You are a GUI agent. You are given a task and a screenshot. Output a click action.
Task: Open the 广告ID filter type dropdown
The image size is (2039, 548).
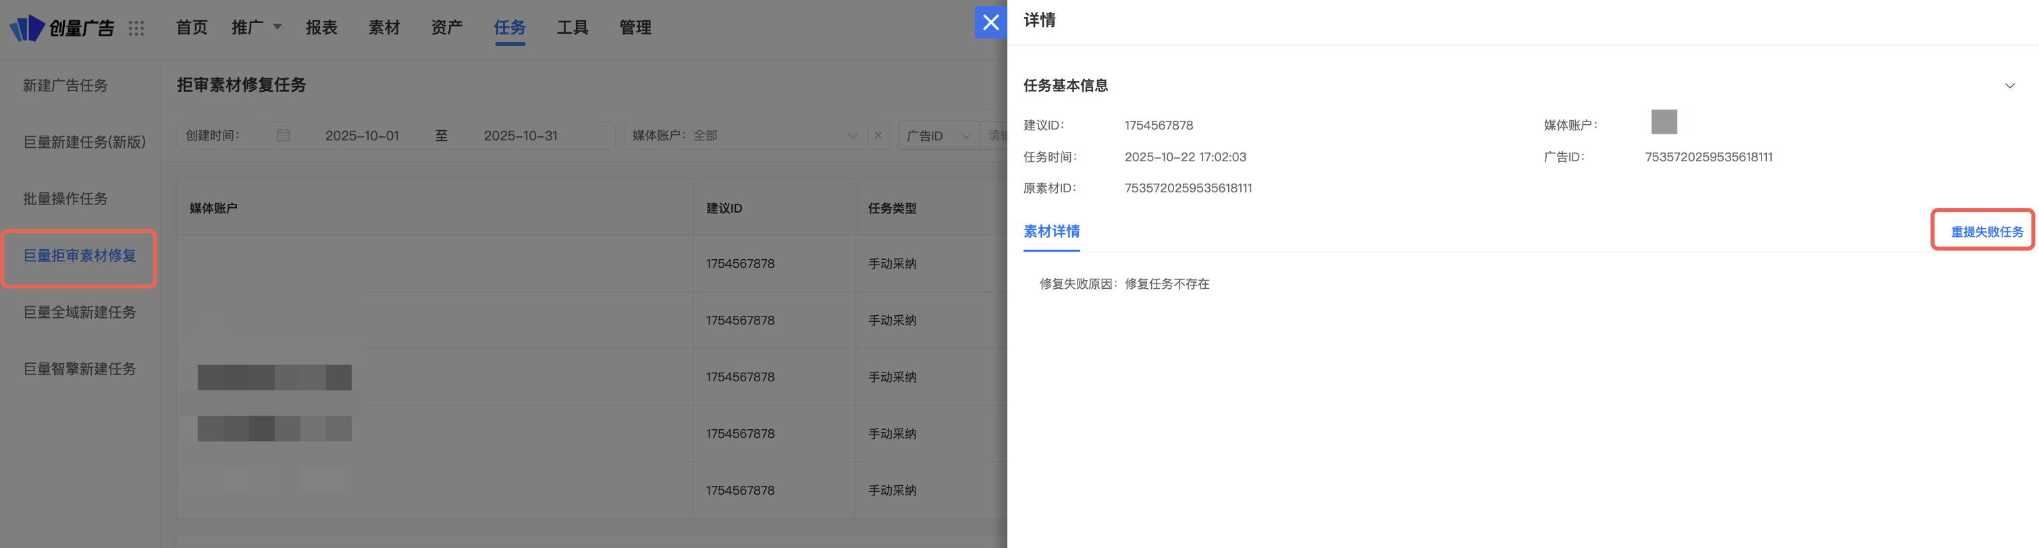tap(938, 135)
